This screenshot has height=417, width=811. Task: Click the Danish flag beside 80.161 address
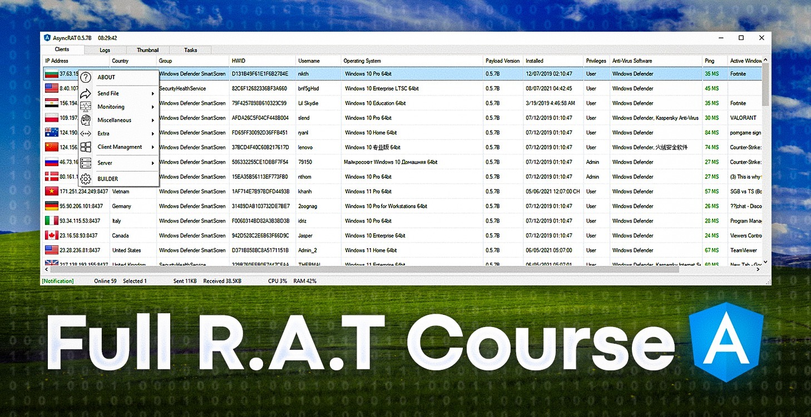coord(52,177)
